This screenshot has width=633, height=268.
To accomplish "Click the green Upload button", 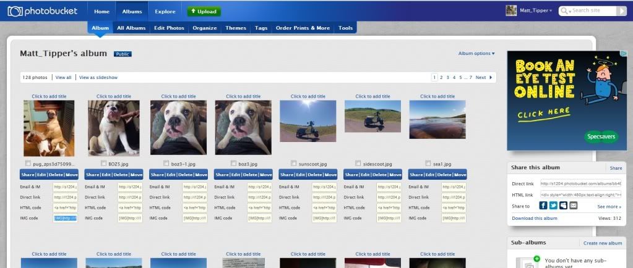I will coord(204,11).
